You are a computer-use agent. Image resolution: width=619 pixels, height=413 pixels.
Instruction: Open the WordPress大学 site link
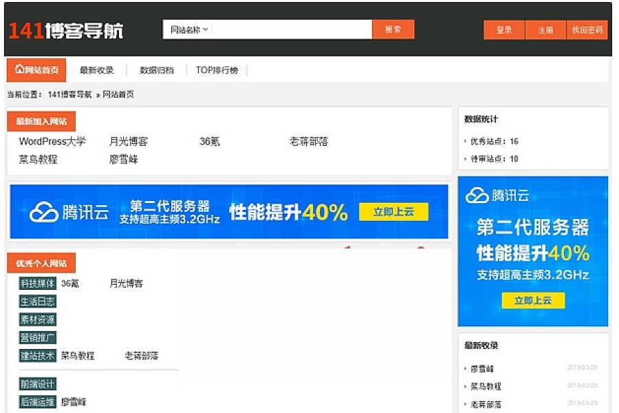52,142
